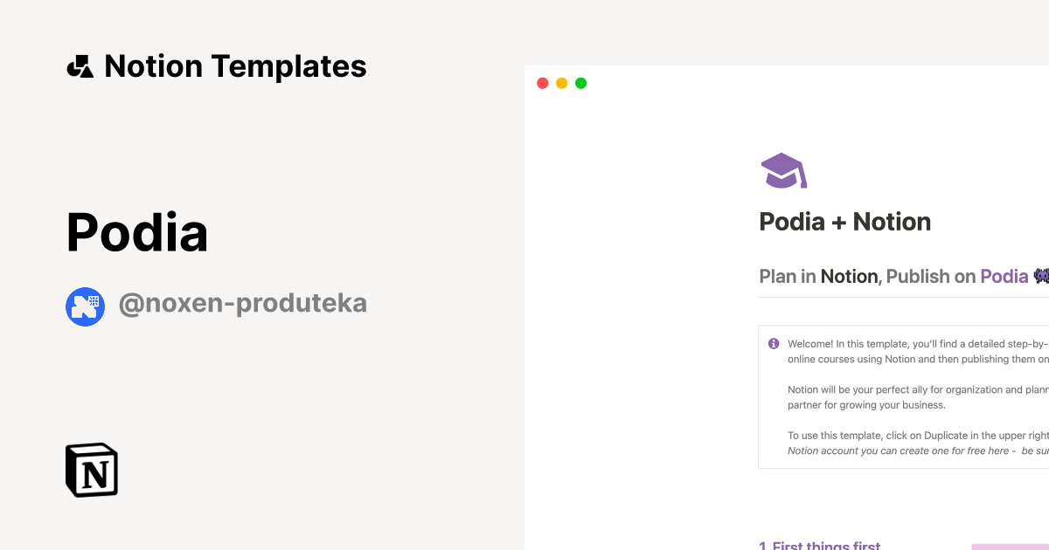The width and height of the screenshot is (1049, 550).
Task: Click the @noxen-produteka username text
Action: coord(243,303)
